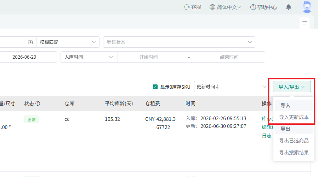Screen dimensions: 318x177
Task: Open help center question mark icon
Action: click(253, 7)
